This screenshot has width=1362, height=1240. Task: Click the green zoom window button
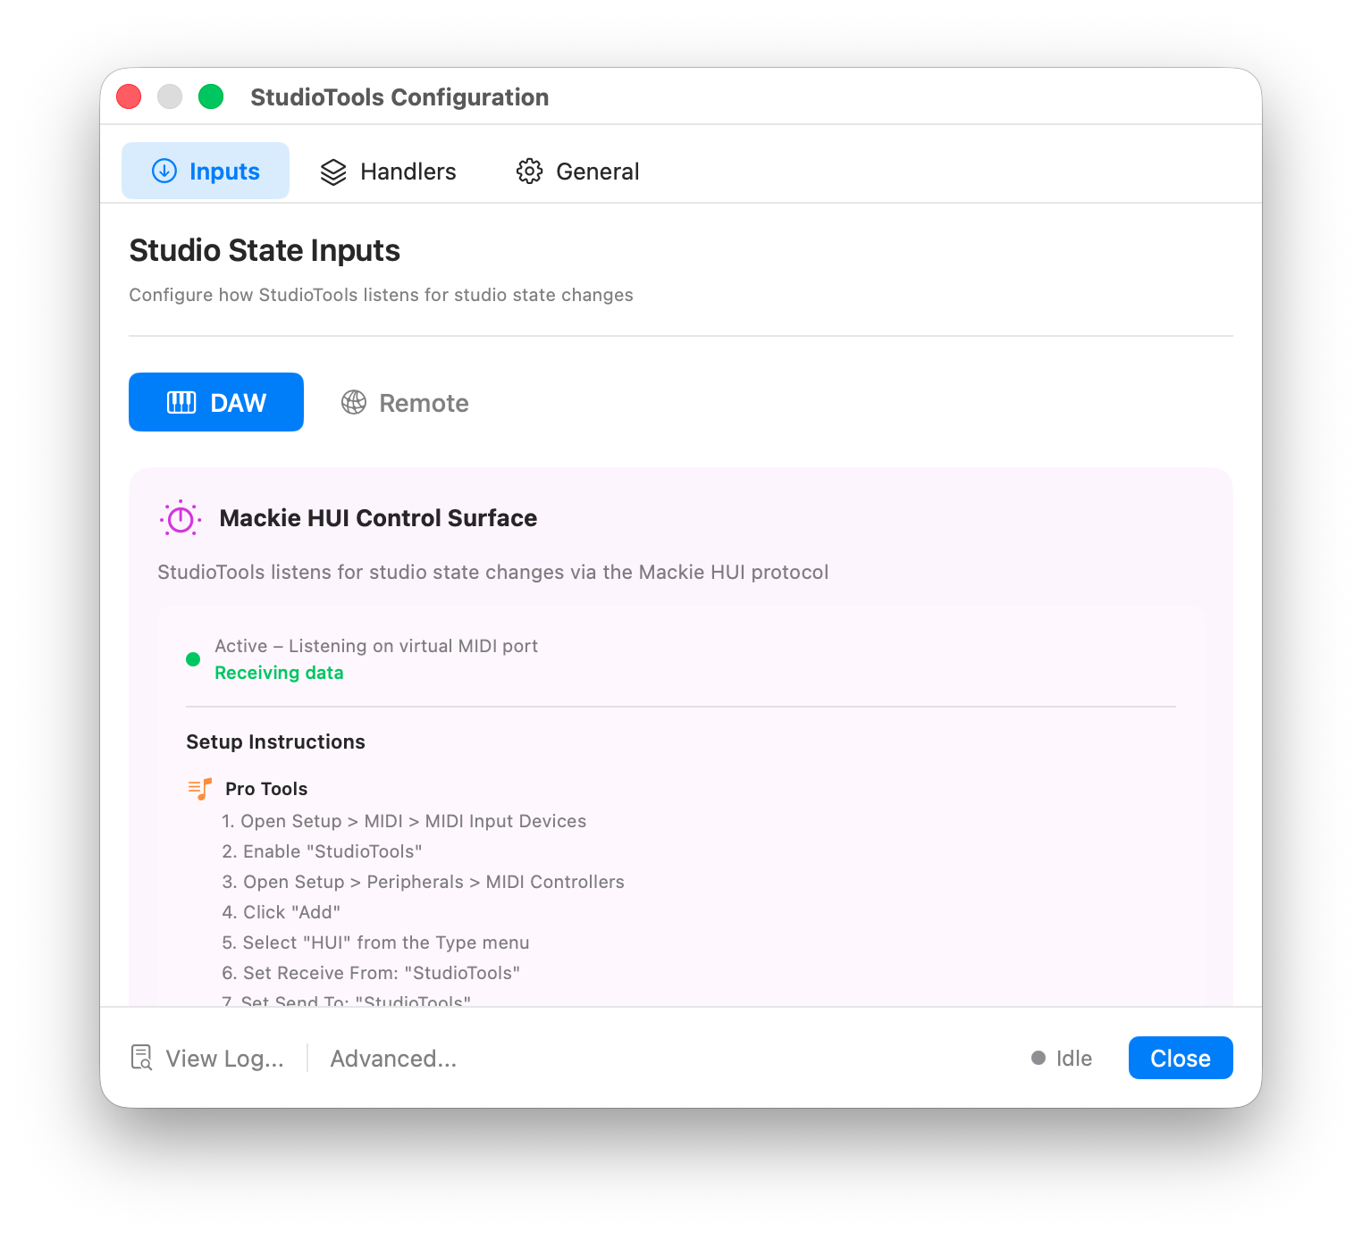tap(211, 96)
